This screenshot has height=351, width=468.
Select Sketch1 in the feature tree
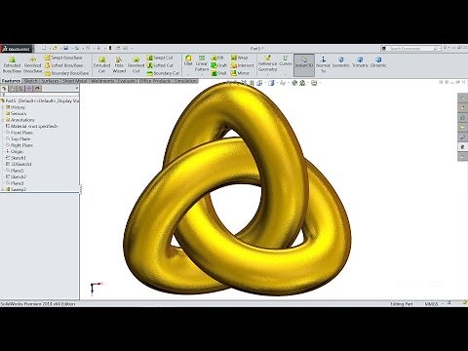click(x=16, y=158)
